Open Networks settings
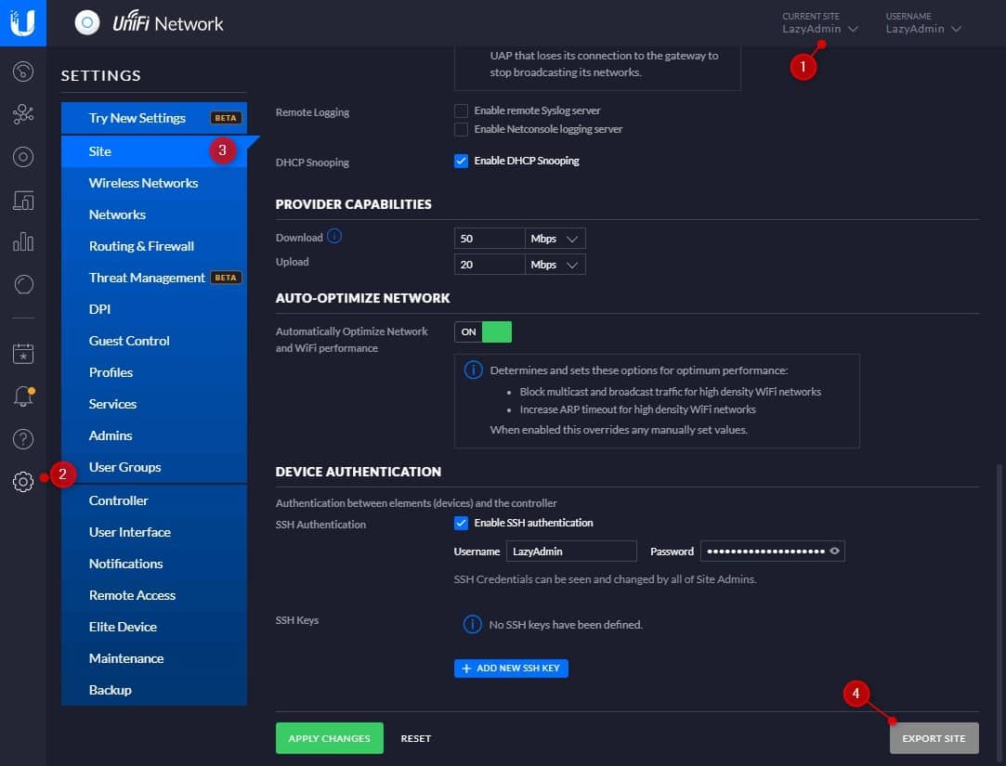Screen dimensions: 1006x766 [154, 214]
